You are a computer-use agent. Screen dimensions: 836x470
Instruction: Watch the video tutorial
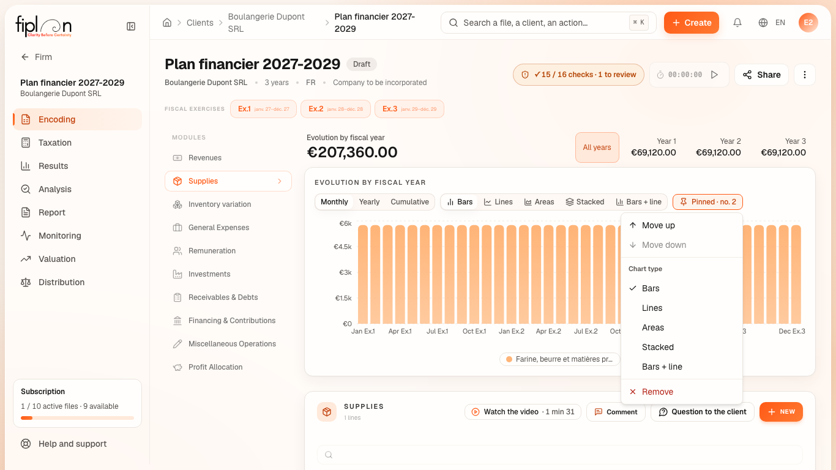[x=523, y=412]
